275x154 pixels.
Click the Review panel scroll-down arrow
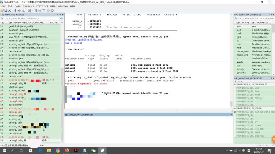[62, 142]
